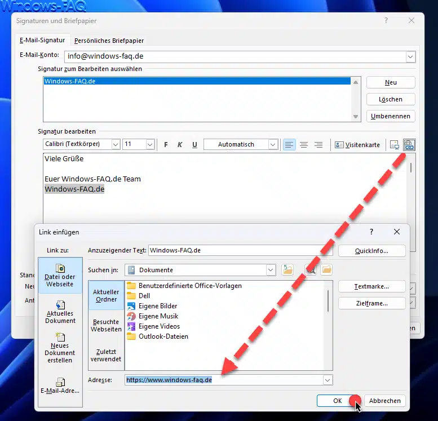Select Aktueller Ordner view
The height and width of the screenshot is (421, 438).
pos(106,295)
